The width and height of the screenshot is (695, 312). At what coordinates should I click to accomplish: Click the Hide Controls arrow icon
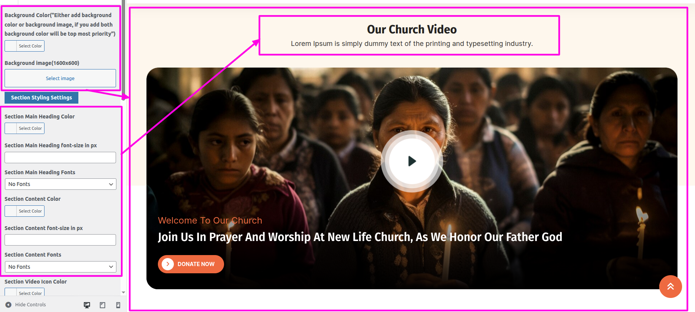(8, 304)
